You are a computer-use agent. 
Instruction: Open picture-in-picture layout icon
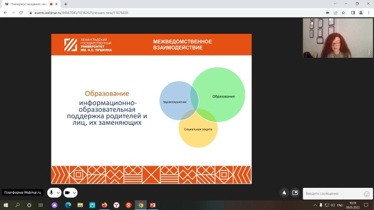coord(295,192)
